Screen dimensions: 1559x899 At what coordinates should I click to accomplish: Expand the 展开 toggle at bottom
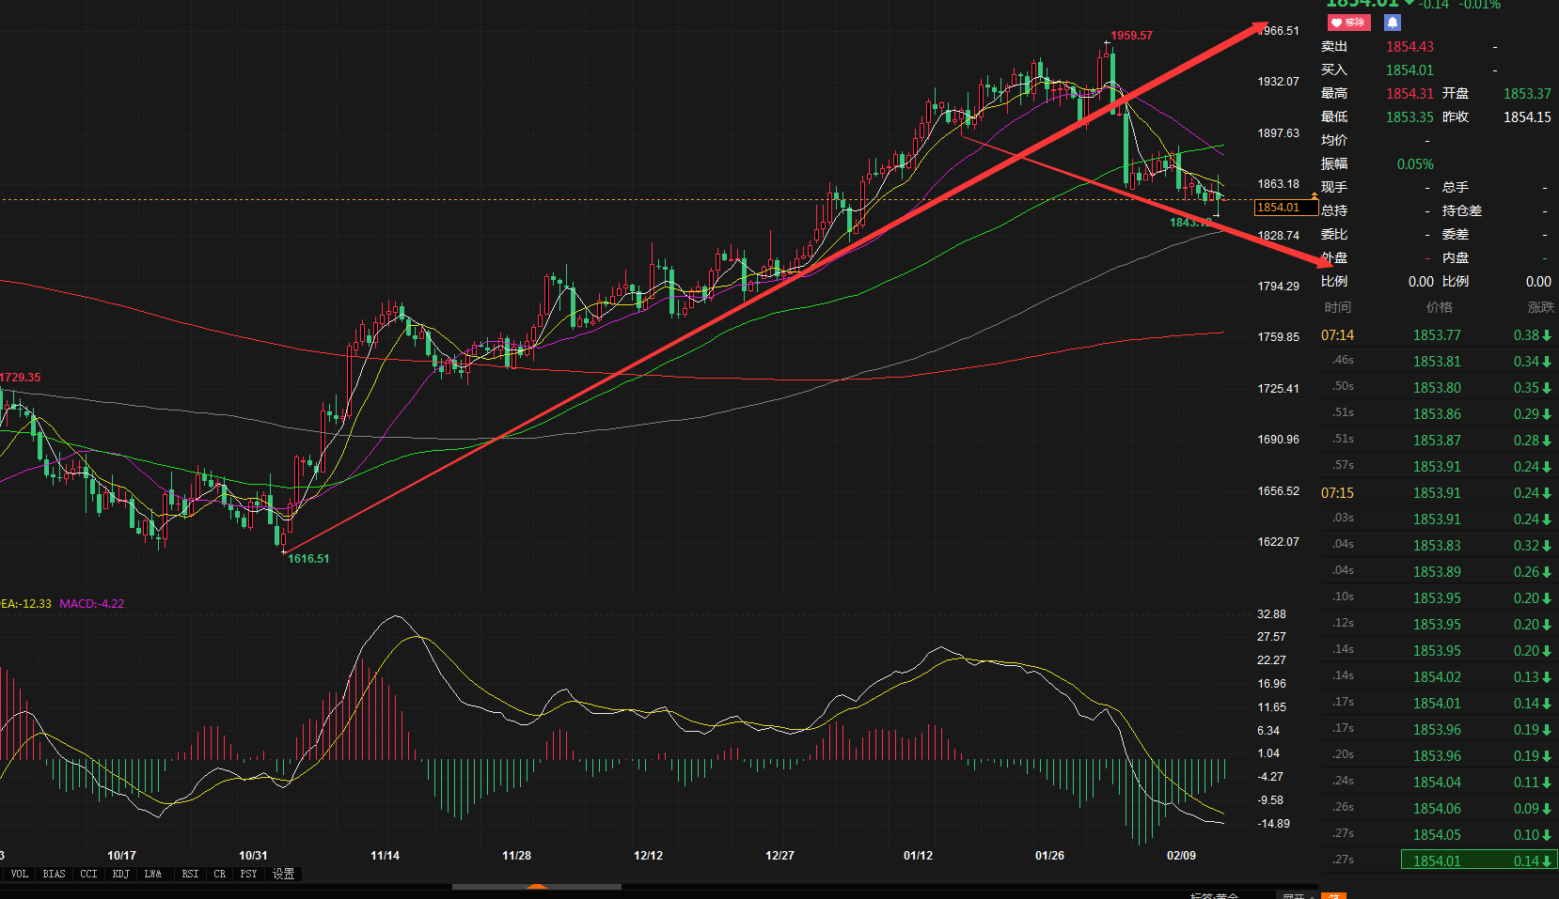point(1296,895)
